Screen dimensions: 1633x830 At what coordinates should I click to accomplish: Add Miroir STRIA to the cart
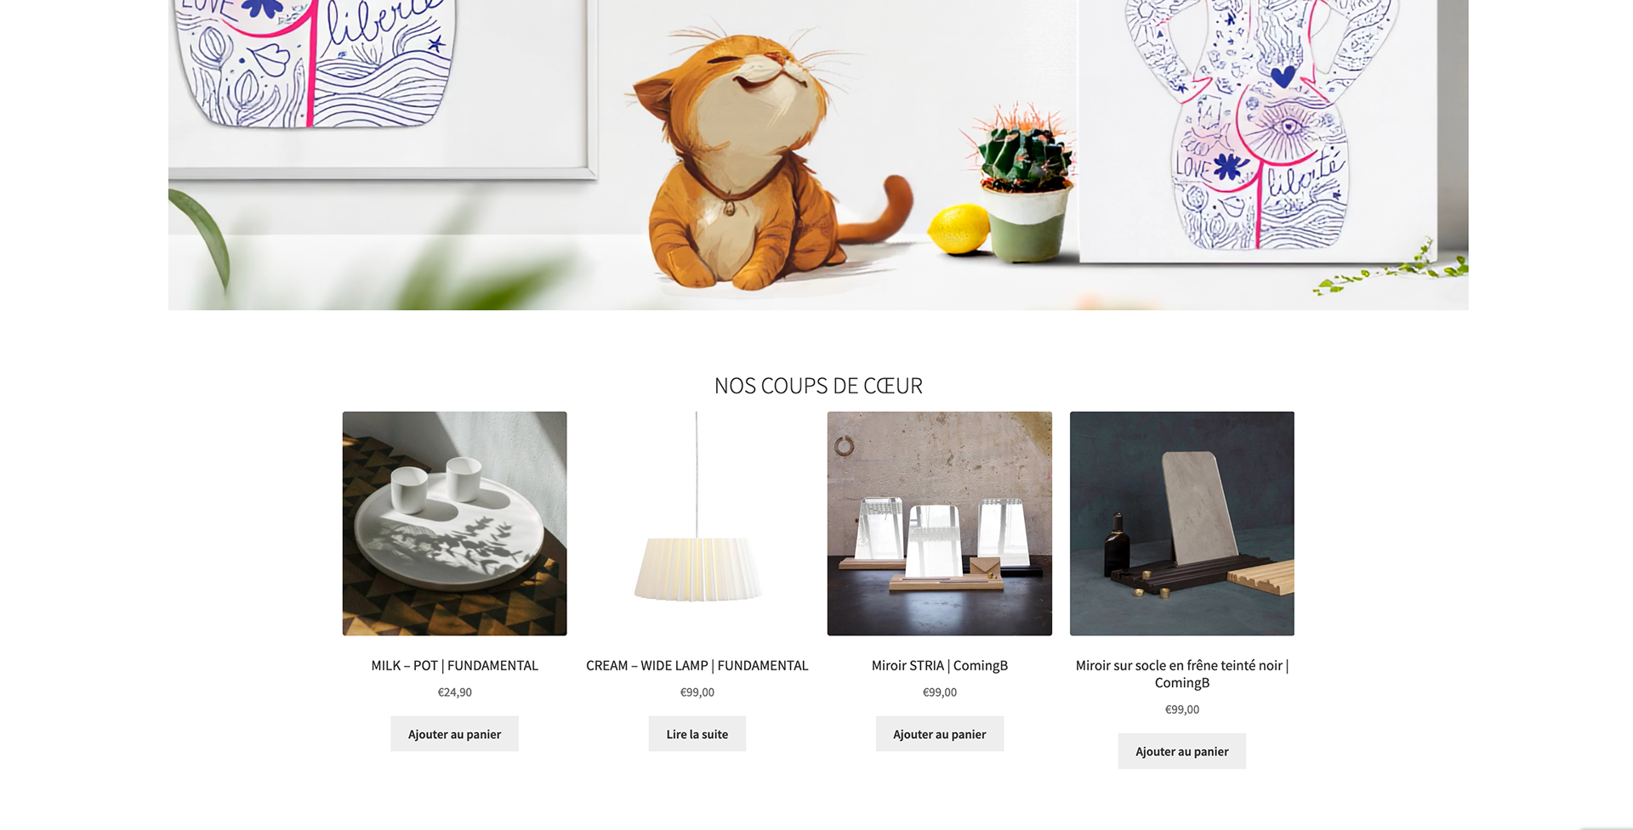point(939,734)
